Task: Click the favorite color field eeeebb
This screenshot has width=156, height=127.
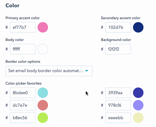Action: pyautogui.click(x=118, y=118)
